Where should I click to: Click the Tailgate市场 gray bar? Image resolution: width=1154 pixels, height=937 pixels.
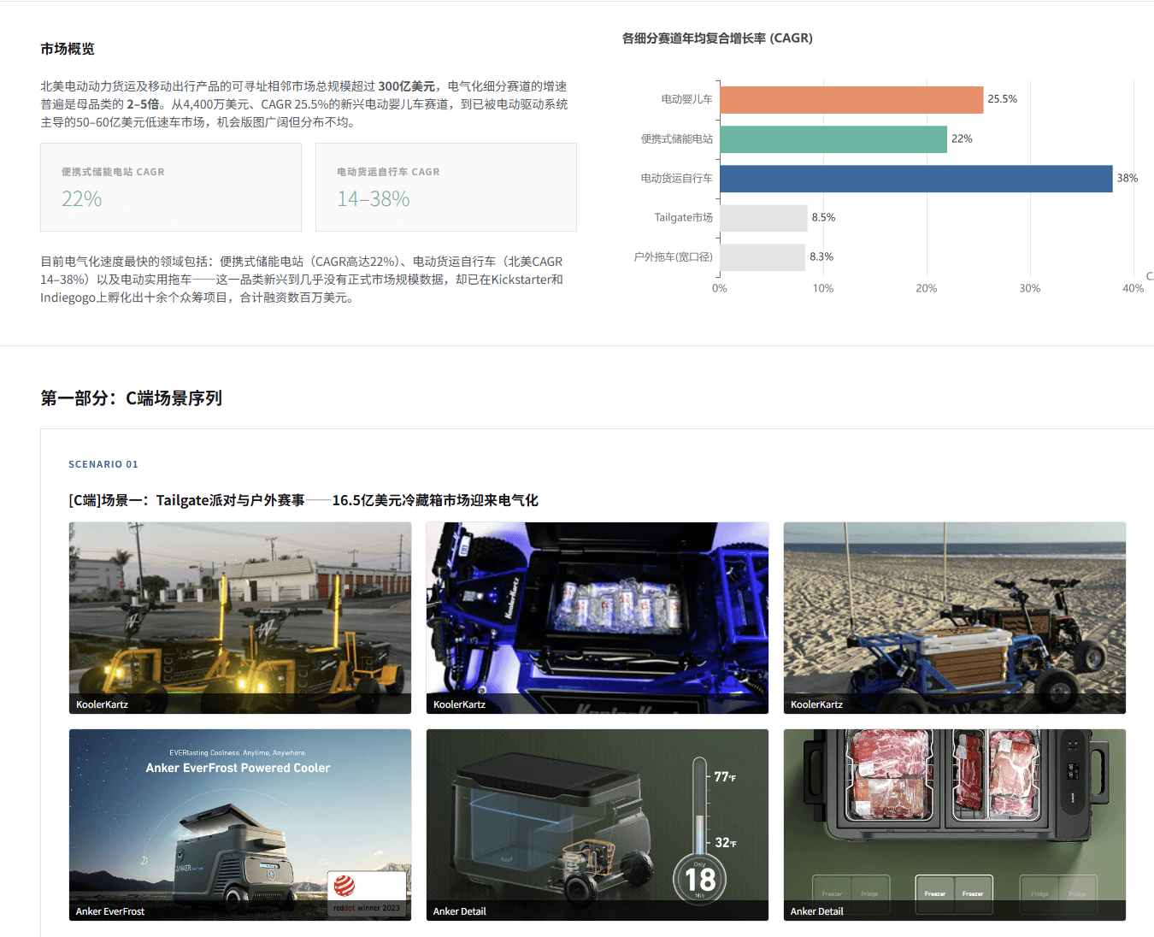point(763,217)
